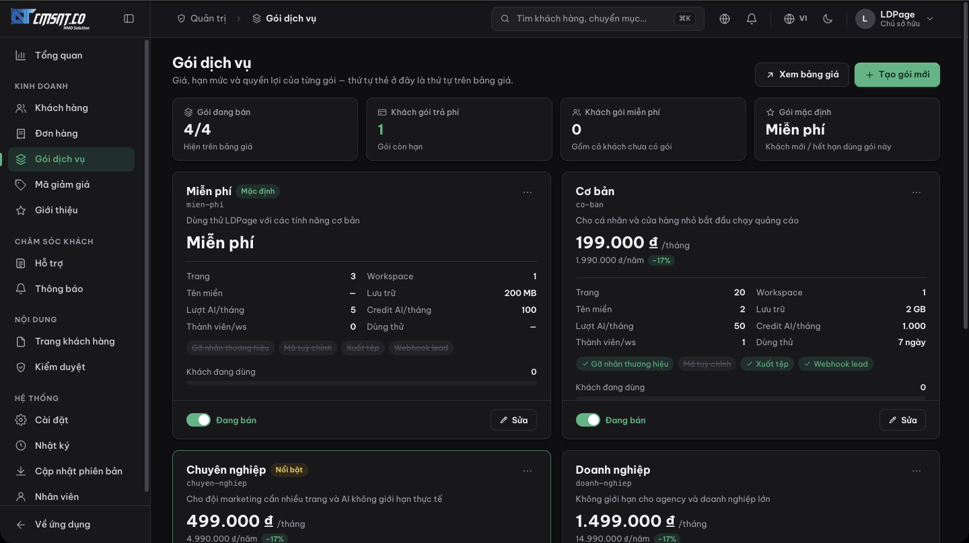Viewport: 969px width, 543px height.
Task: Click the globe icon in top bar
Action: pos(725,19)
